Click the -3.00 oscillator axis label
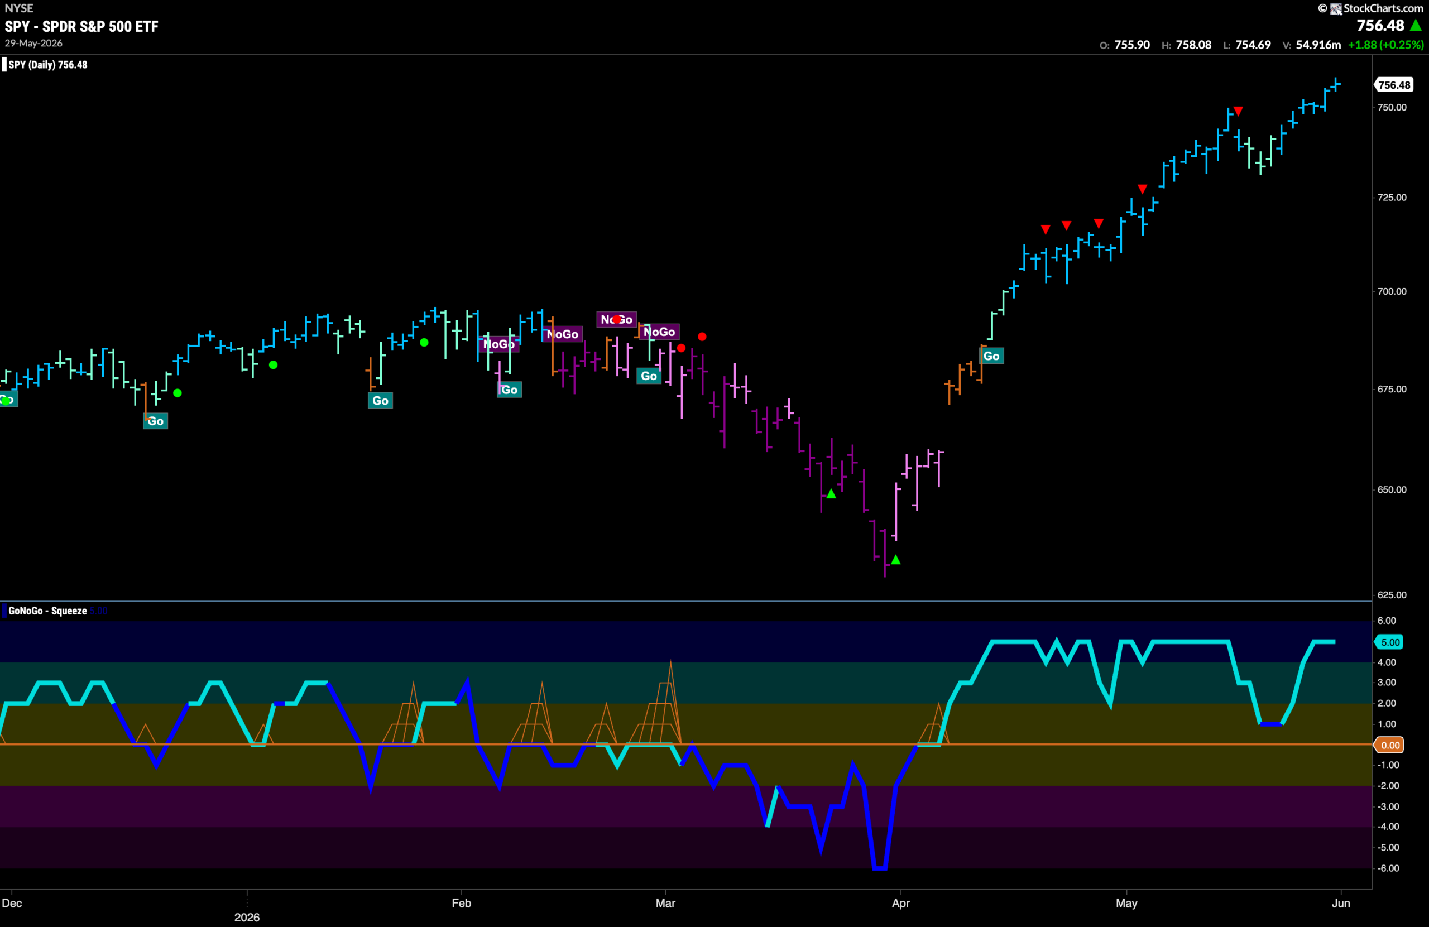The width and height of the screenshot is (1429, 927). [1389, 807]
